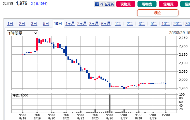Switch chart to 5年 period
190x120 pixels.
click(154, 24)
